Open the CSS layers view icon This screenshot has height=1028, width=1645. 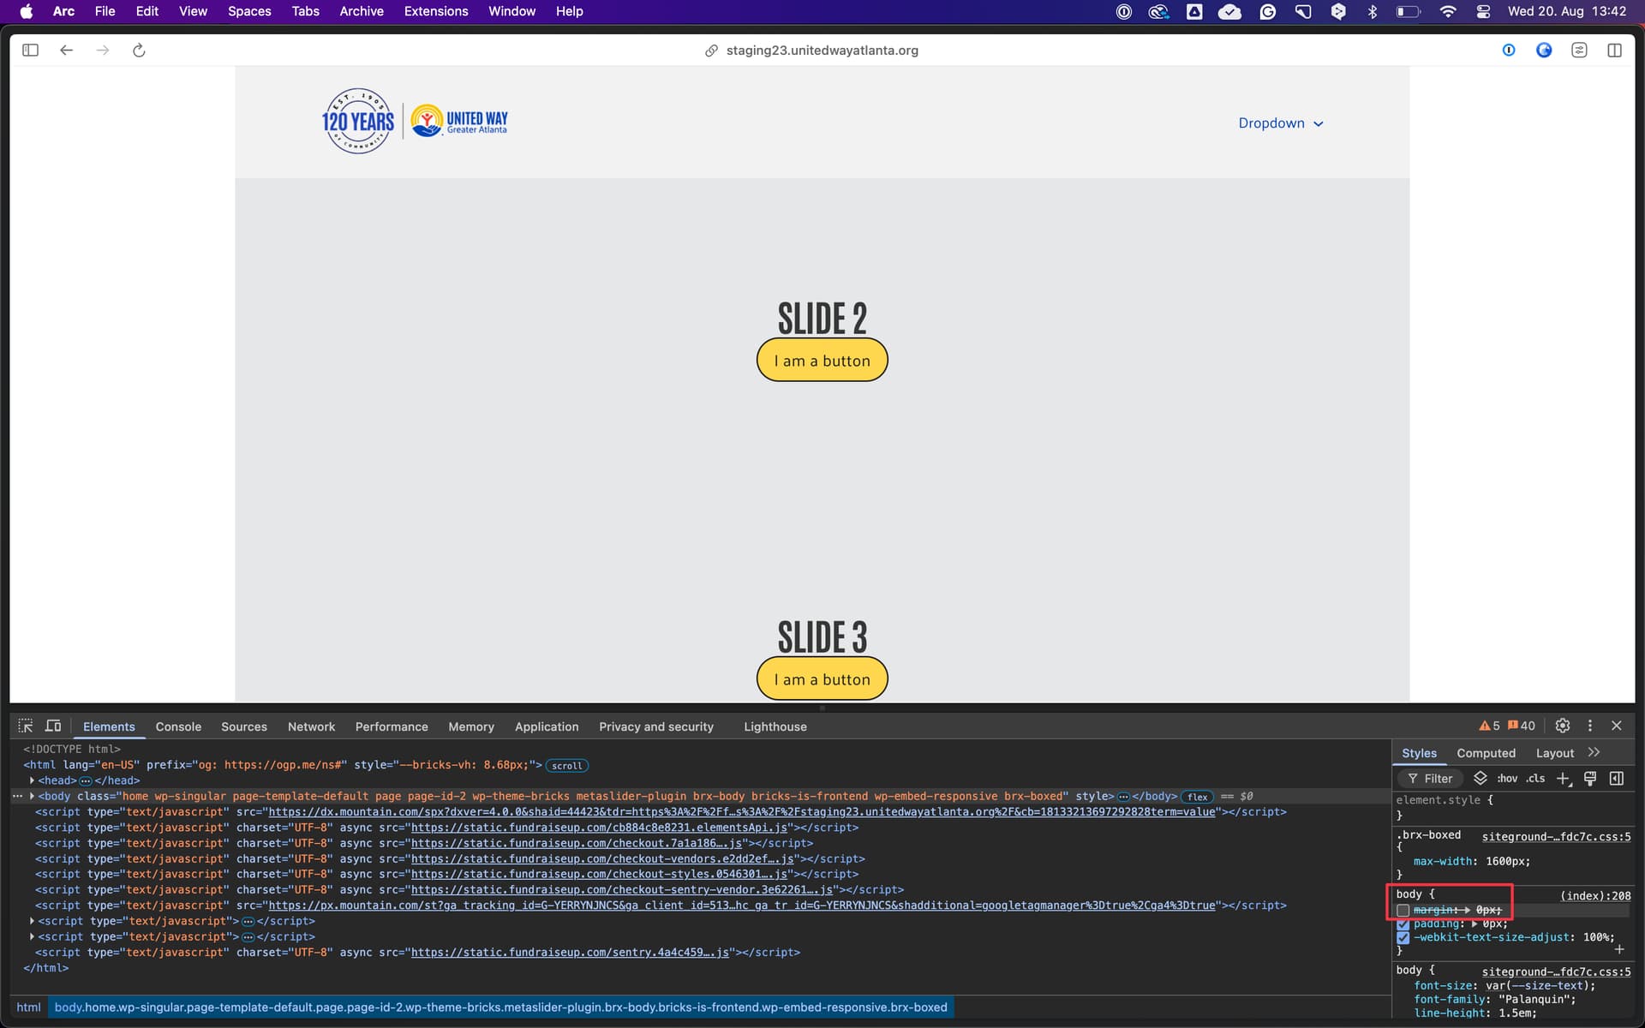tap(1480, 778)
